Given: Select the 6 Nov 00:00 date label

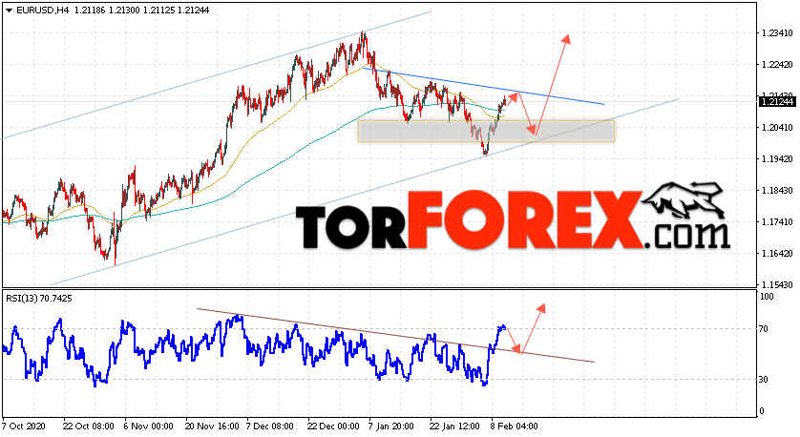Looking at the screenshot, I should coord(149,426).
